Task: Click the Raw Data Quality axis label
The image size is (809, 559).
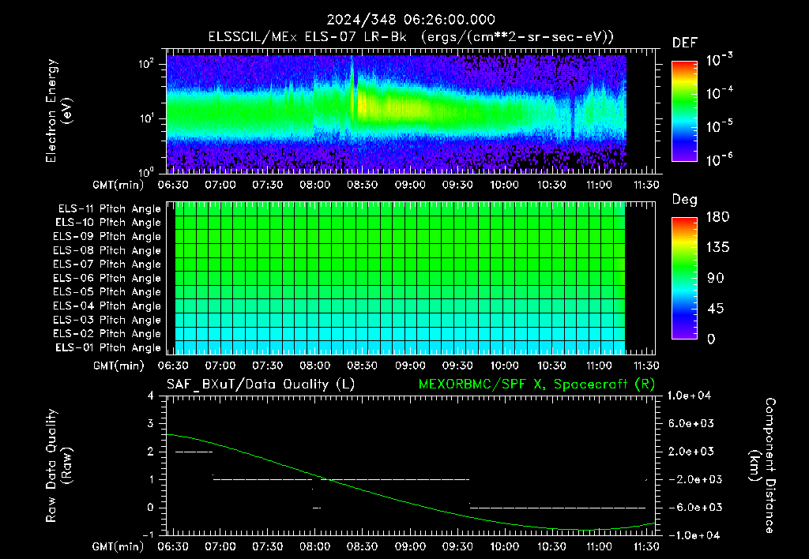Action: pos(58,466)
